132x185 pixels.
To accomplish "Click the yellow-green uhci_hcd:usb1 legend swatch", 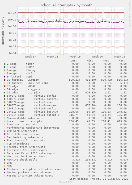I will [x=5, y=83].
